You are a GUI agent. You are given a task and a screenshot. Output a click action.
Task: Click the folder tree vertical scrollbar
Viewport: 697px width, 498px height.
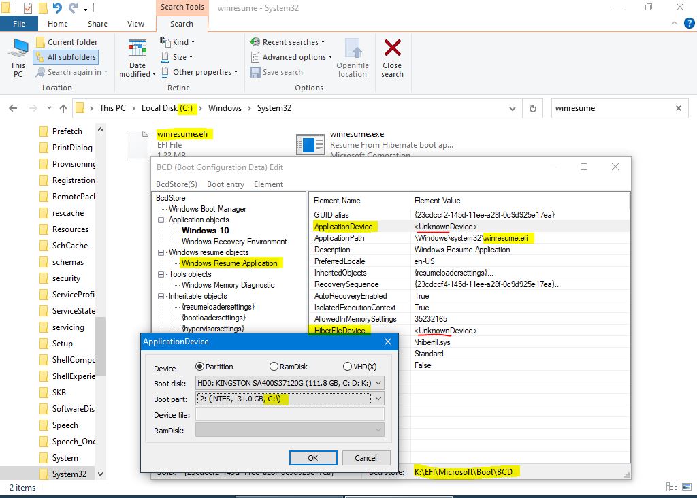(x=101, y=340)
